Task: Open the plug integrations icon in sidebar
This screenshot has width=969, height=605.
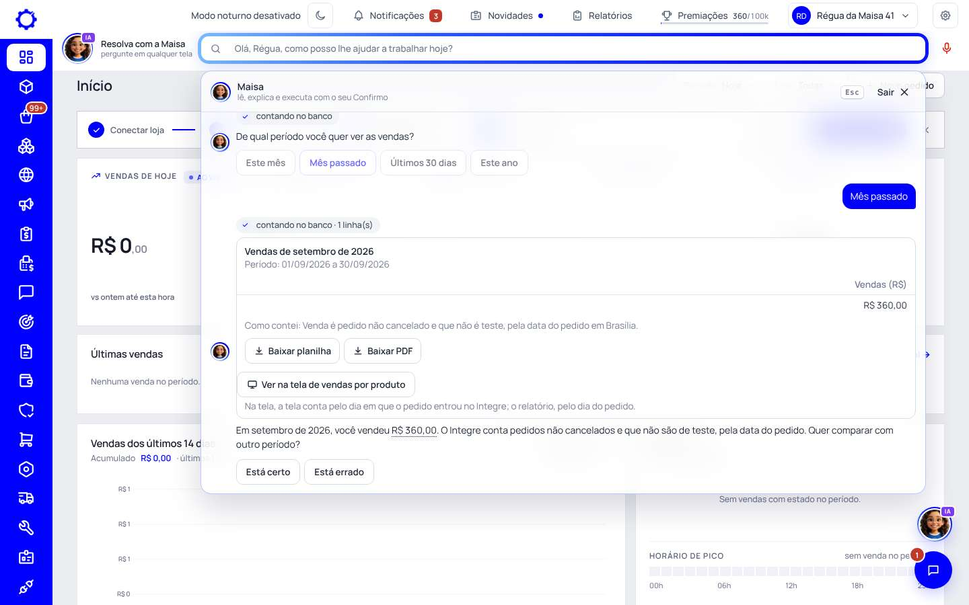Action: (26, 587)
